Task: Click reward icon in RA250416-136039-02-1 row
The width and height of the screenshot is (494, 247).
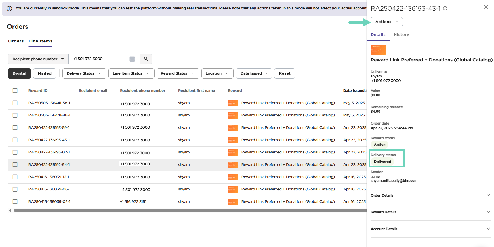Action: tap(233, 202)
